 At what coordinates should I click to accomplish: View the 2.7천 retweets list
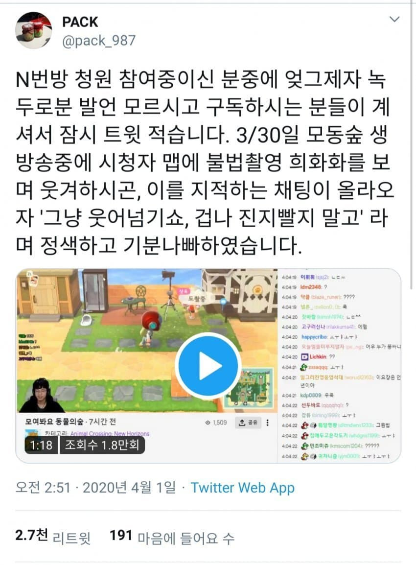click(x=52, y=537)
